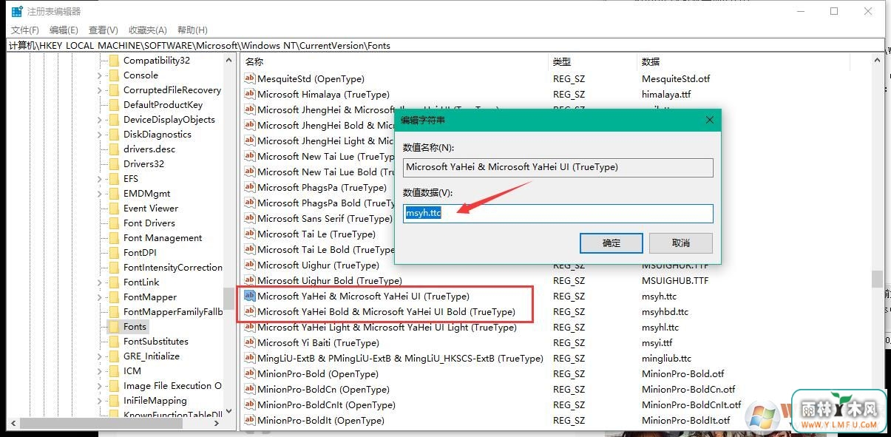The width and height of the screenshot is (891, 437).
Task: Click the string icon beside MinionPro-Bold (OpenType)
Action: click(250, 374)
